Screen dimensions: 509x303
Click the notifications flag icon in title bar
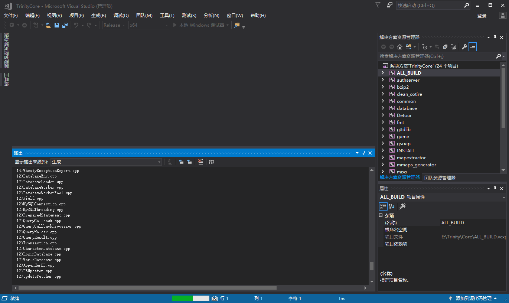(x=378, y=5)
